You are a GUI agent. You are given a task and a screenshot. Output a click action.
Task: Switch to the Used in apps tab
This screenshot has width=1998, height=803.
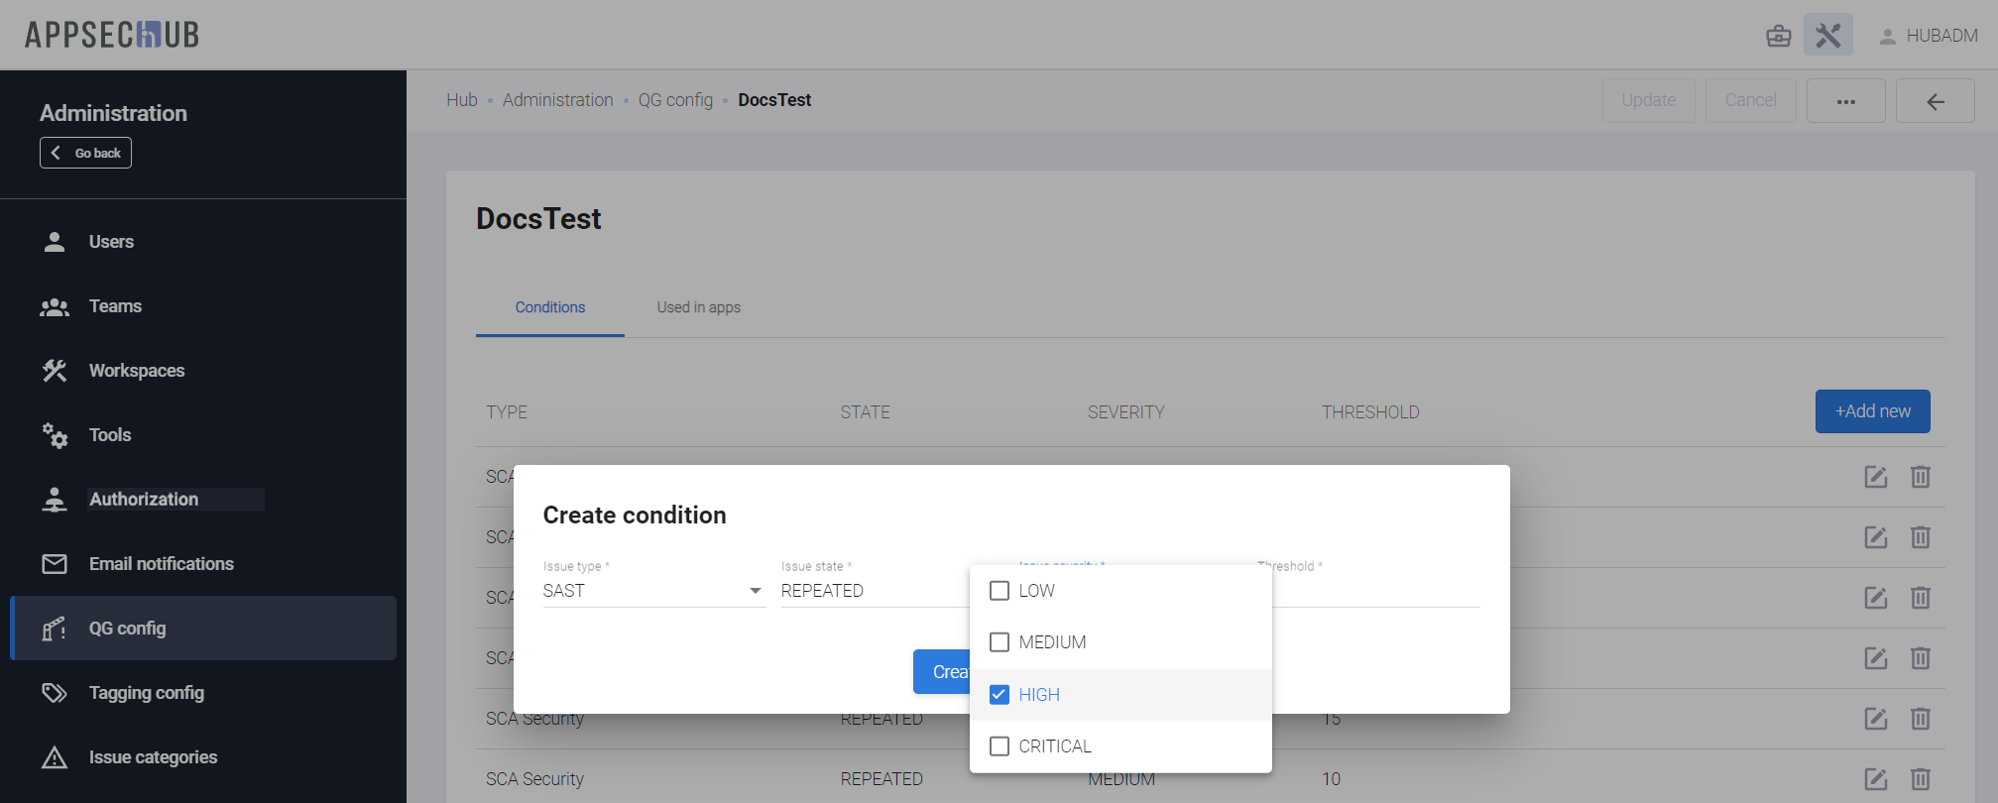tap(698, 307)
